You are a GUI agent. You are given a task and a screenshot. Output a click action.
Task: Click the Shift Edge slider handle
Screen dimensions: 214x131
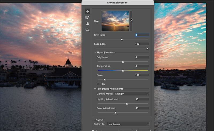(x=122, y=40)
